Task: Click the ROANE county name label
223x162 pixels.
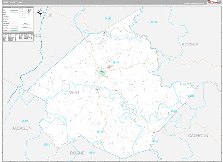Action: click(77, 153)
